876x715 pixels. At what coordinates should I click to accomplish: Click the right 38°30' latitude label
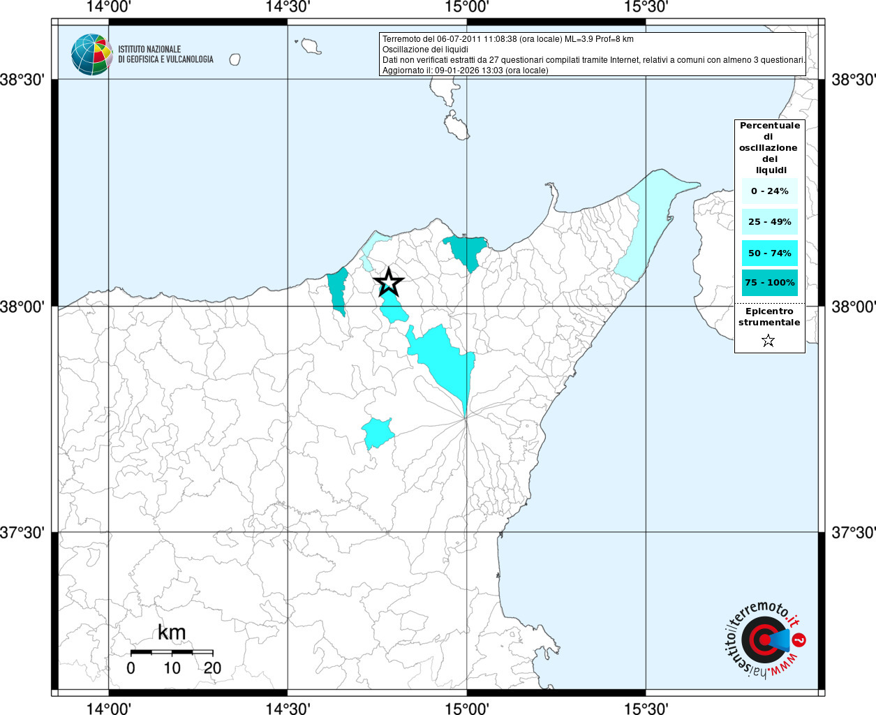point(853,80)
